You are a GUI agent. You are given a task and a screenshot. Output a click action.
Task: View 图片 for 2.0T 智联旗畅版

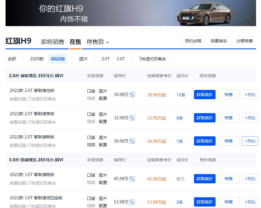pyautogui.click(x=103, y=138)
